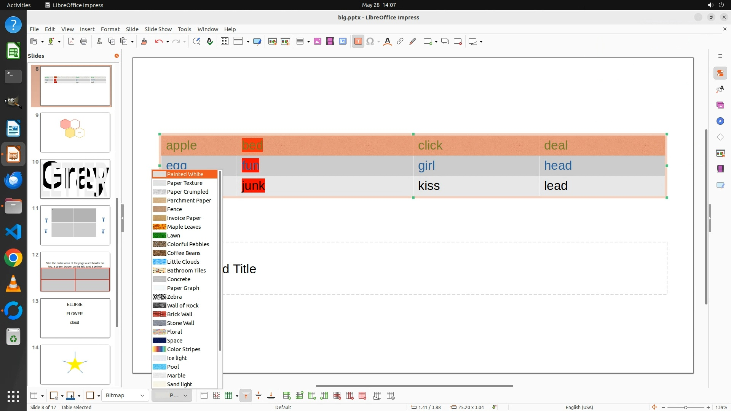Toggle Display Grid in toolbar

click(225, 41)
